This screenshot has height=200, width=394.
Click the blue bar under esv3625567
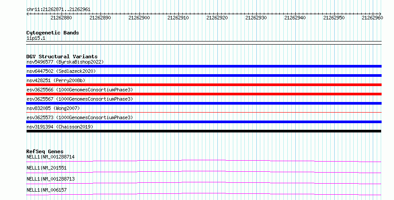coord(204,103)
